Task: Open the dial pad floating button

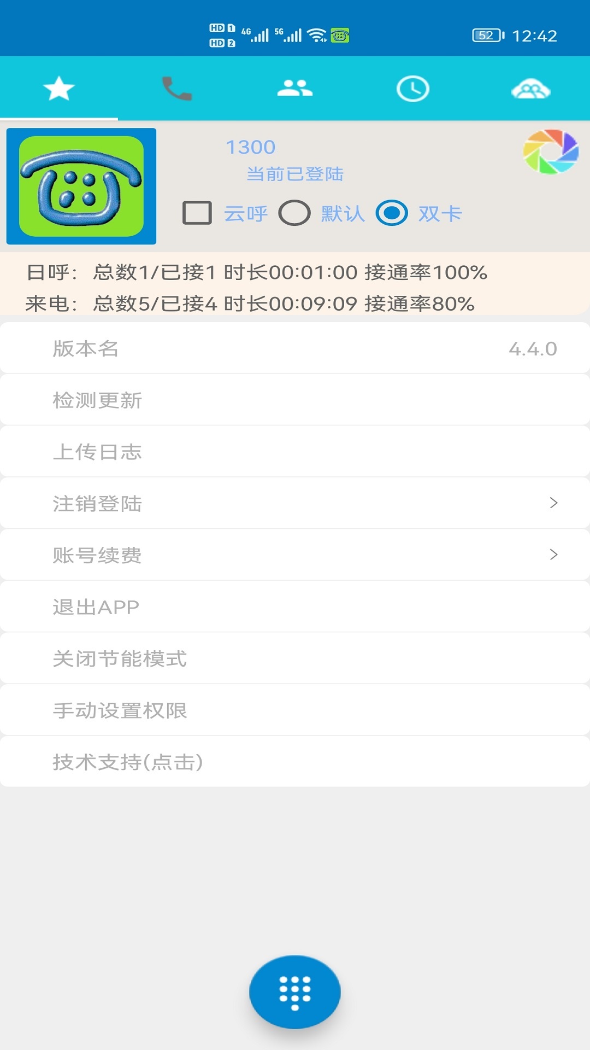Action: [295, 991]
